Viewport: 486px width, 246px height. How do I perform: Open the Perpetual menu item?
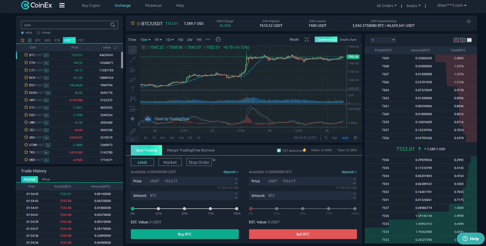[x=153, y=5]
